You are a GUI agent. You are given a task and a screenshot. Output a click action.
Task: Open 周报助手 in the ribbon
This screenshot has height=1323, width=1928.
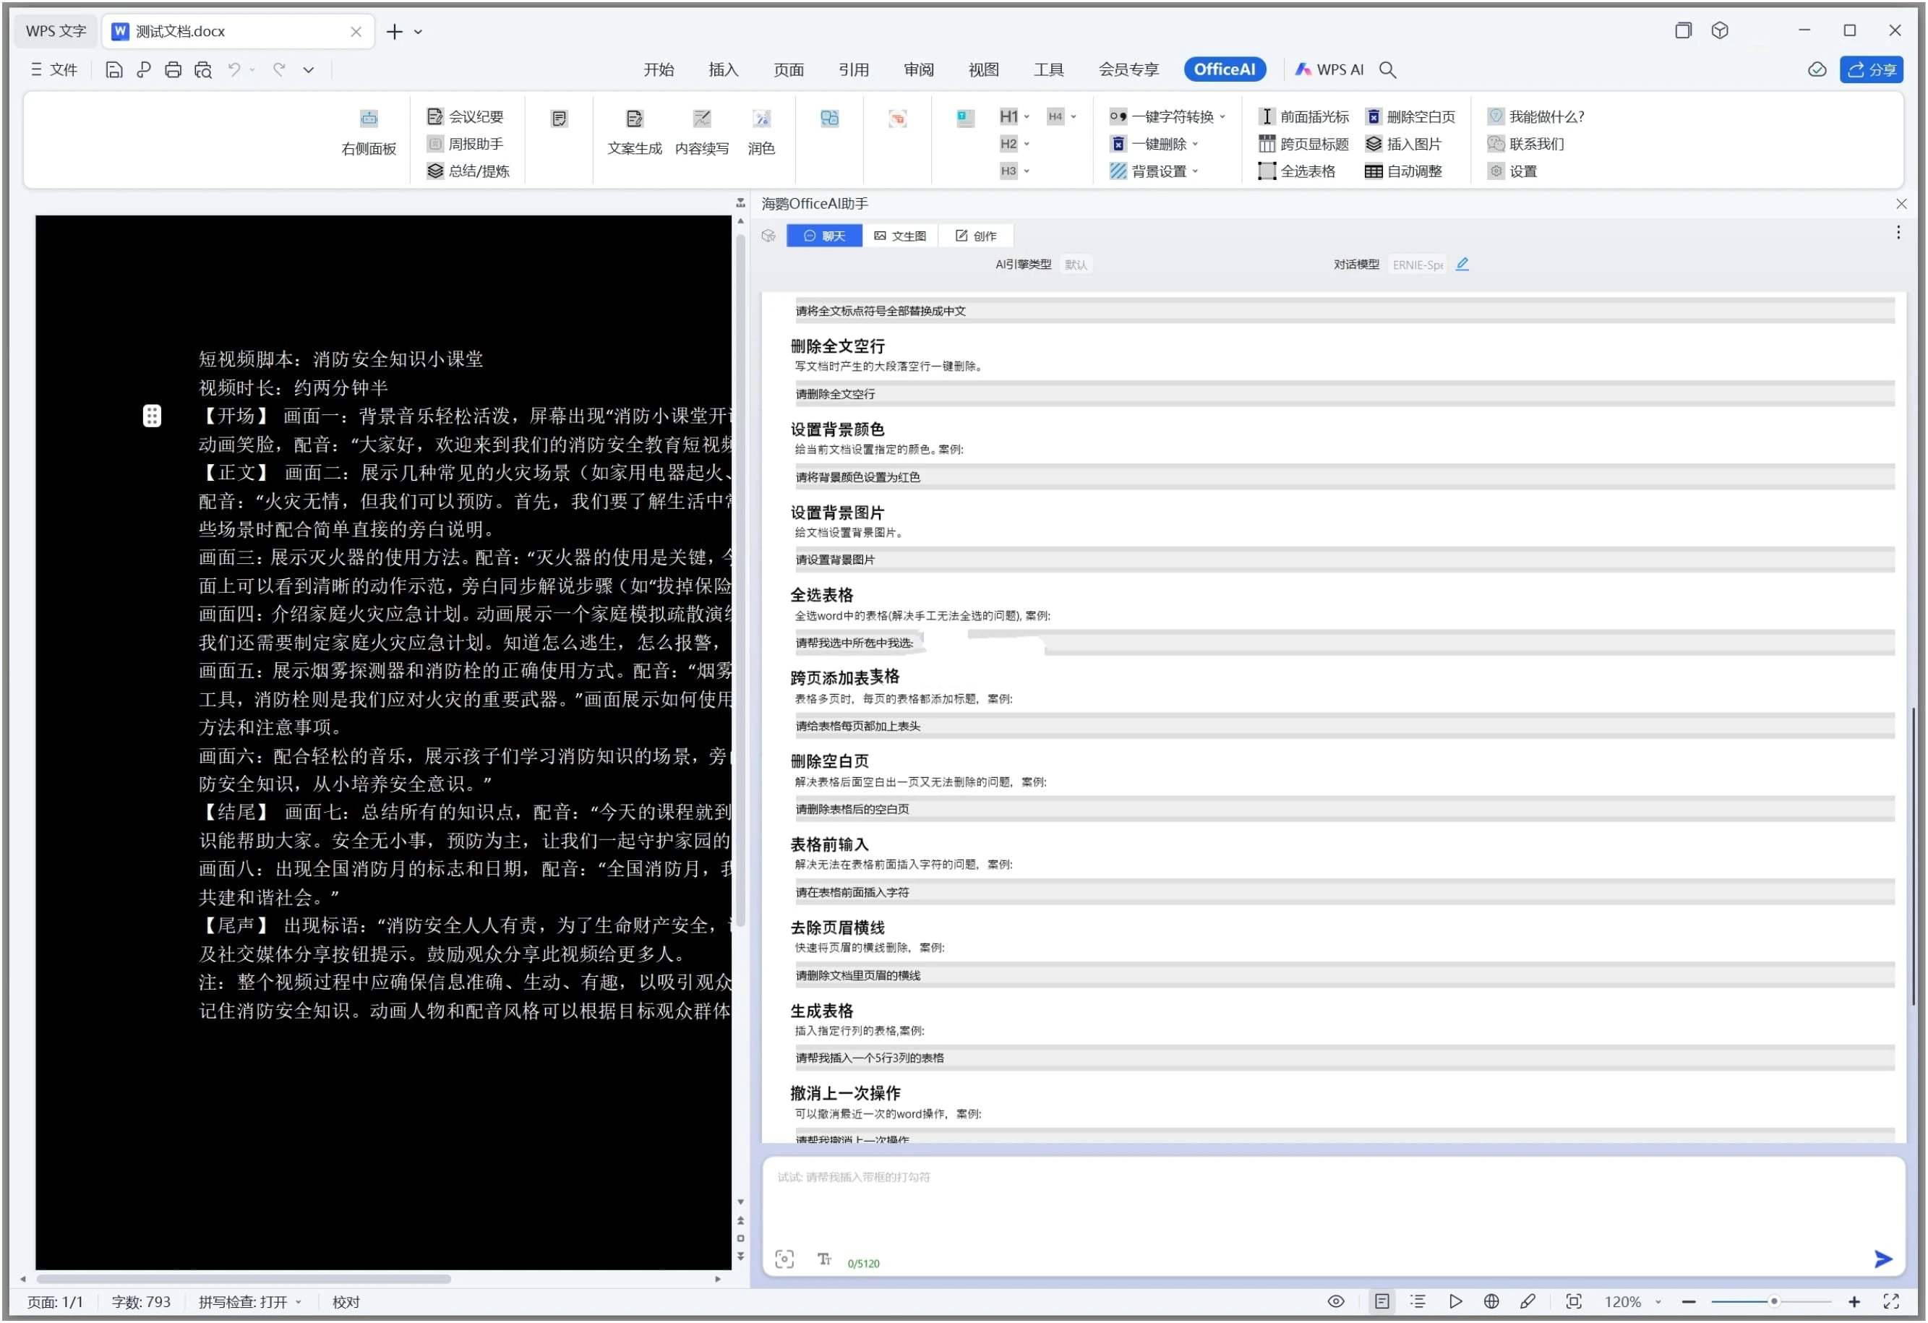[x=465, y=143]
